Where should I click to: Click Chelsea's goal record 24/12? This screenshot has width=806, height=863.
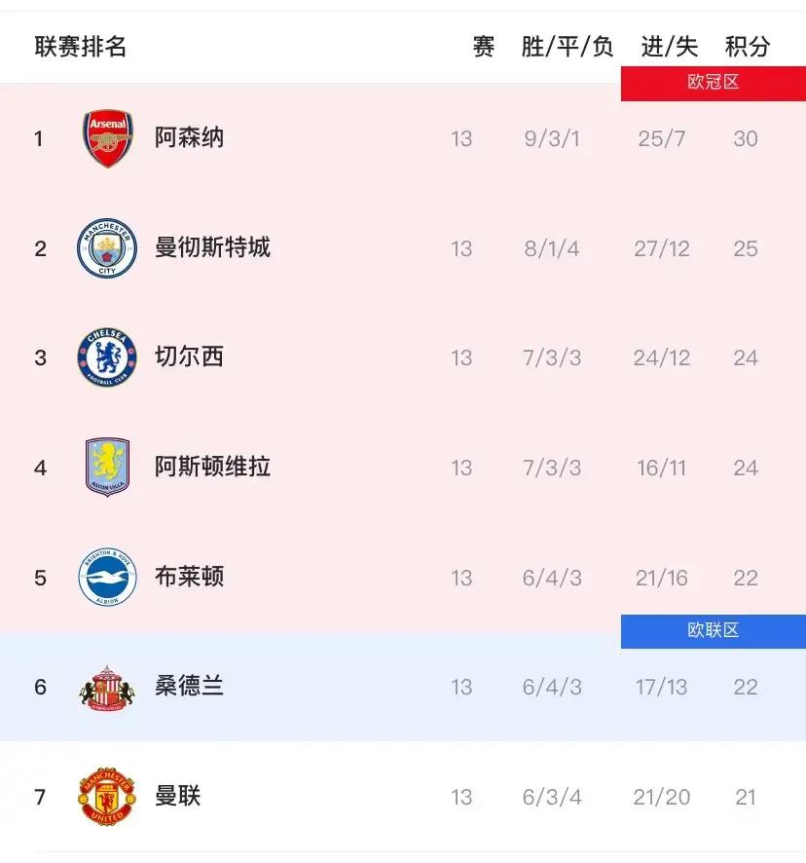(662, 357)
